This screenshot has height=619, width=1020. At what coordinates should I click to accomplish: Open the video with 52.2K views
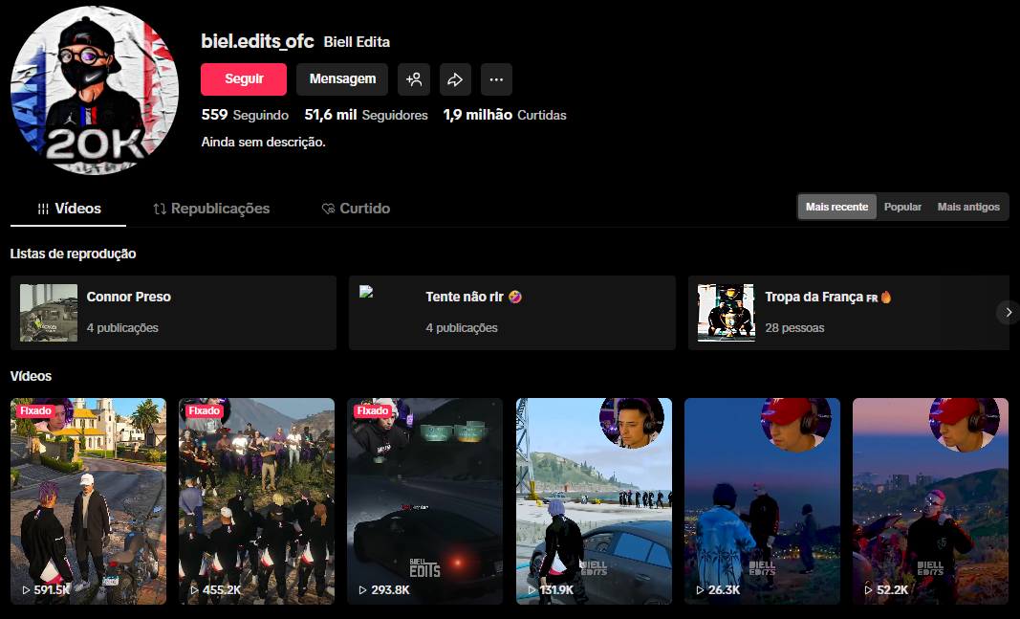click(931, 501)
